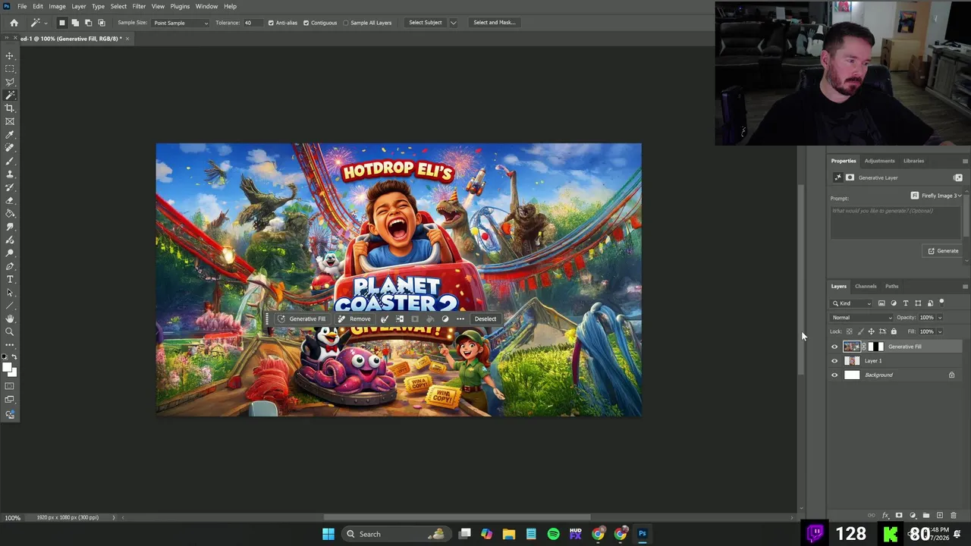
Task: Open the Fill slider dropdown arrow
Action: [x=940, y=331]
